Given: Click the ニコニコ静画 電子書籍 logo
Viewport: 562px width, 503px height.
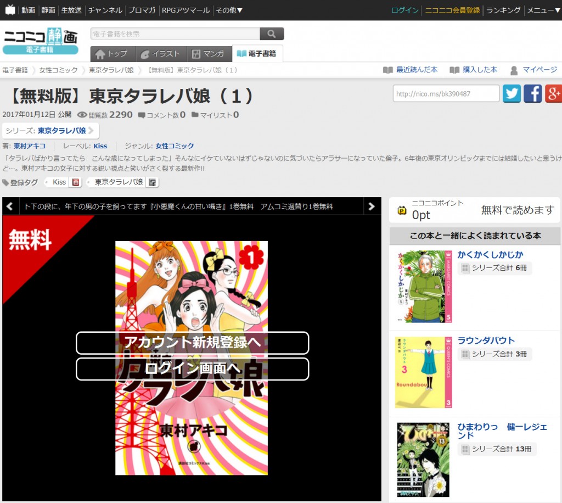Looking at the screenshot, I should click(41, 41).
